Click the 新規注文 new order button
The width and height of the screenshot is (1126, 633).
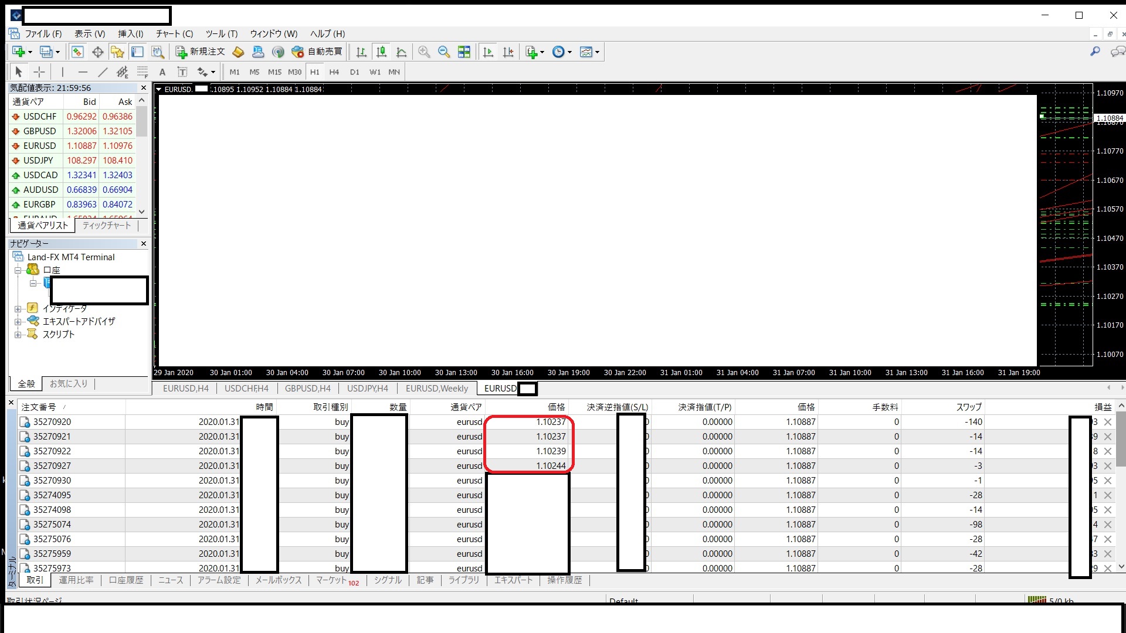[x=200, y=52]
